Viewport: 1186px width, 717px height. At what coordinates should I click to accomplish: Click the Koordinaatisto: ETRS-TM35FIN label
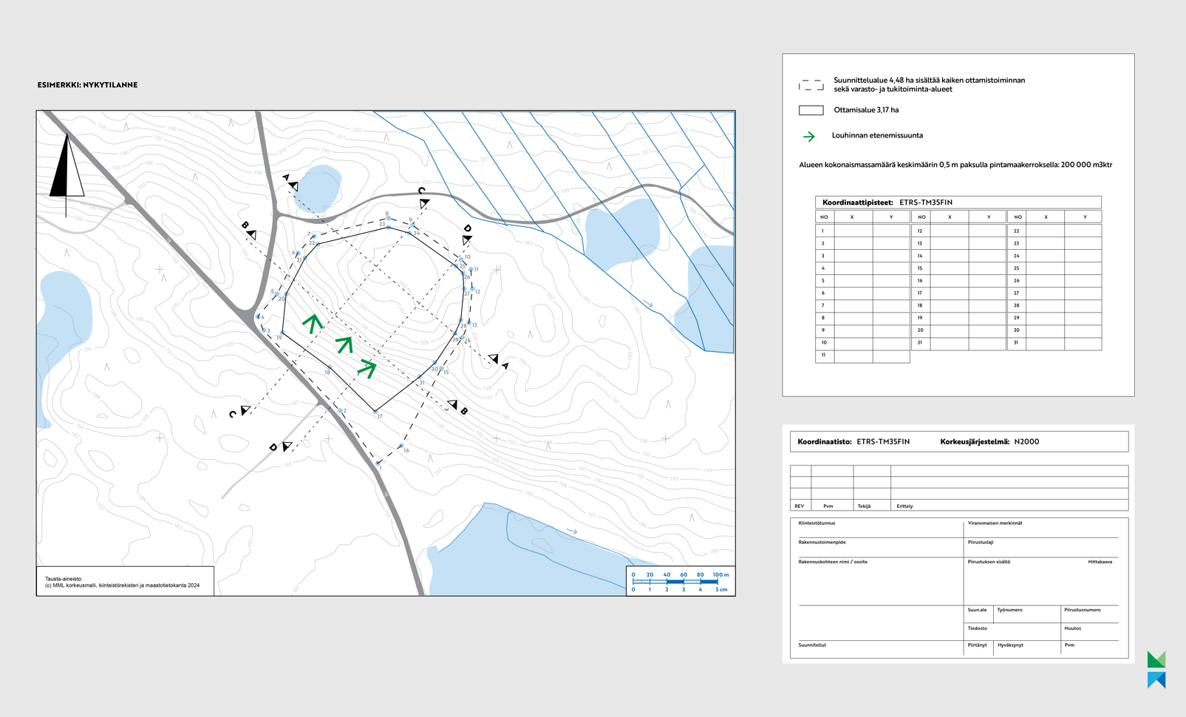tap(853, 442)
